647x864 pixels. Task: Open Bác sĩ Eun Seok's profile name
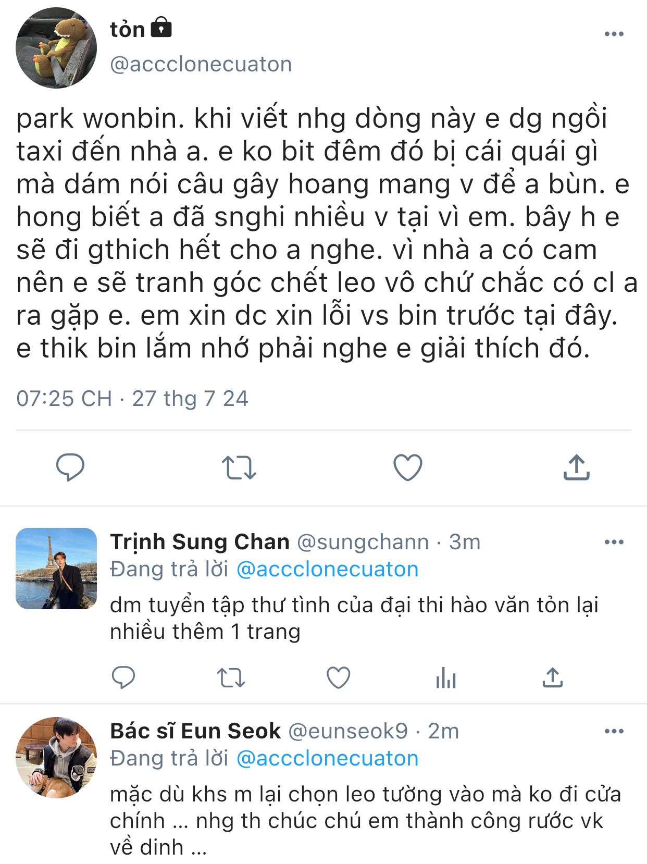(x=195, y=732)
